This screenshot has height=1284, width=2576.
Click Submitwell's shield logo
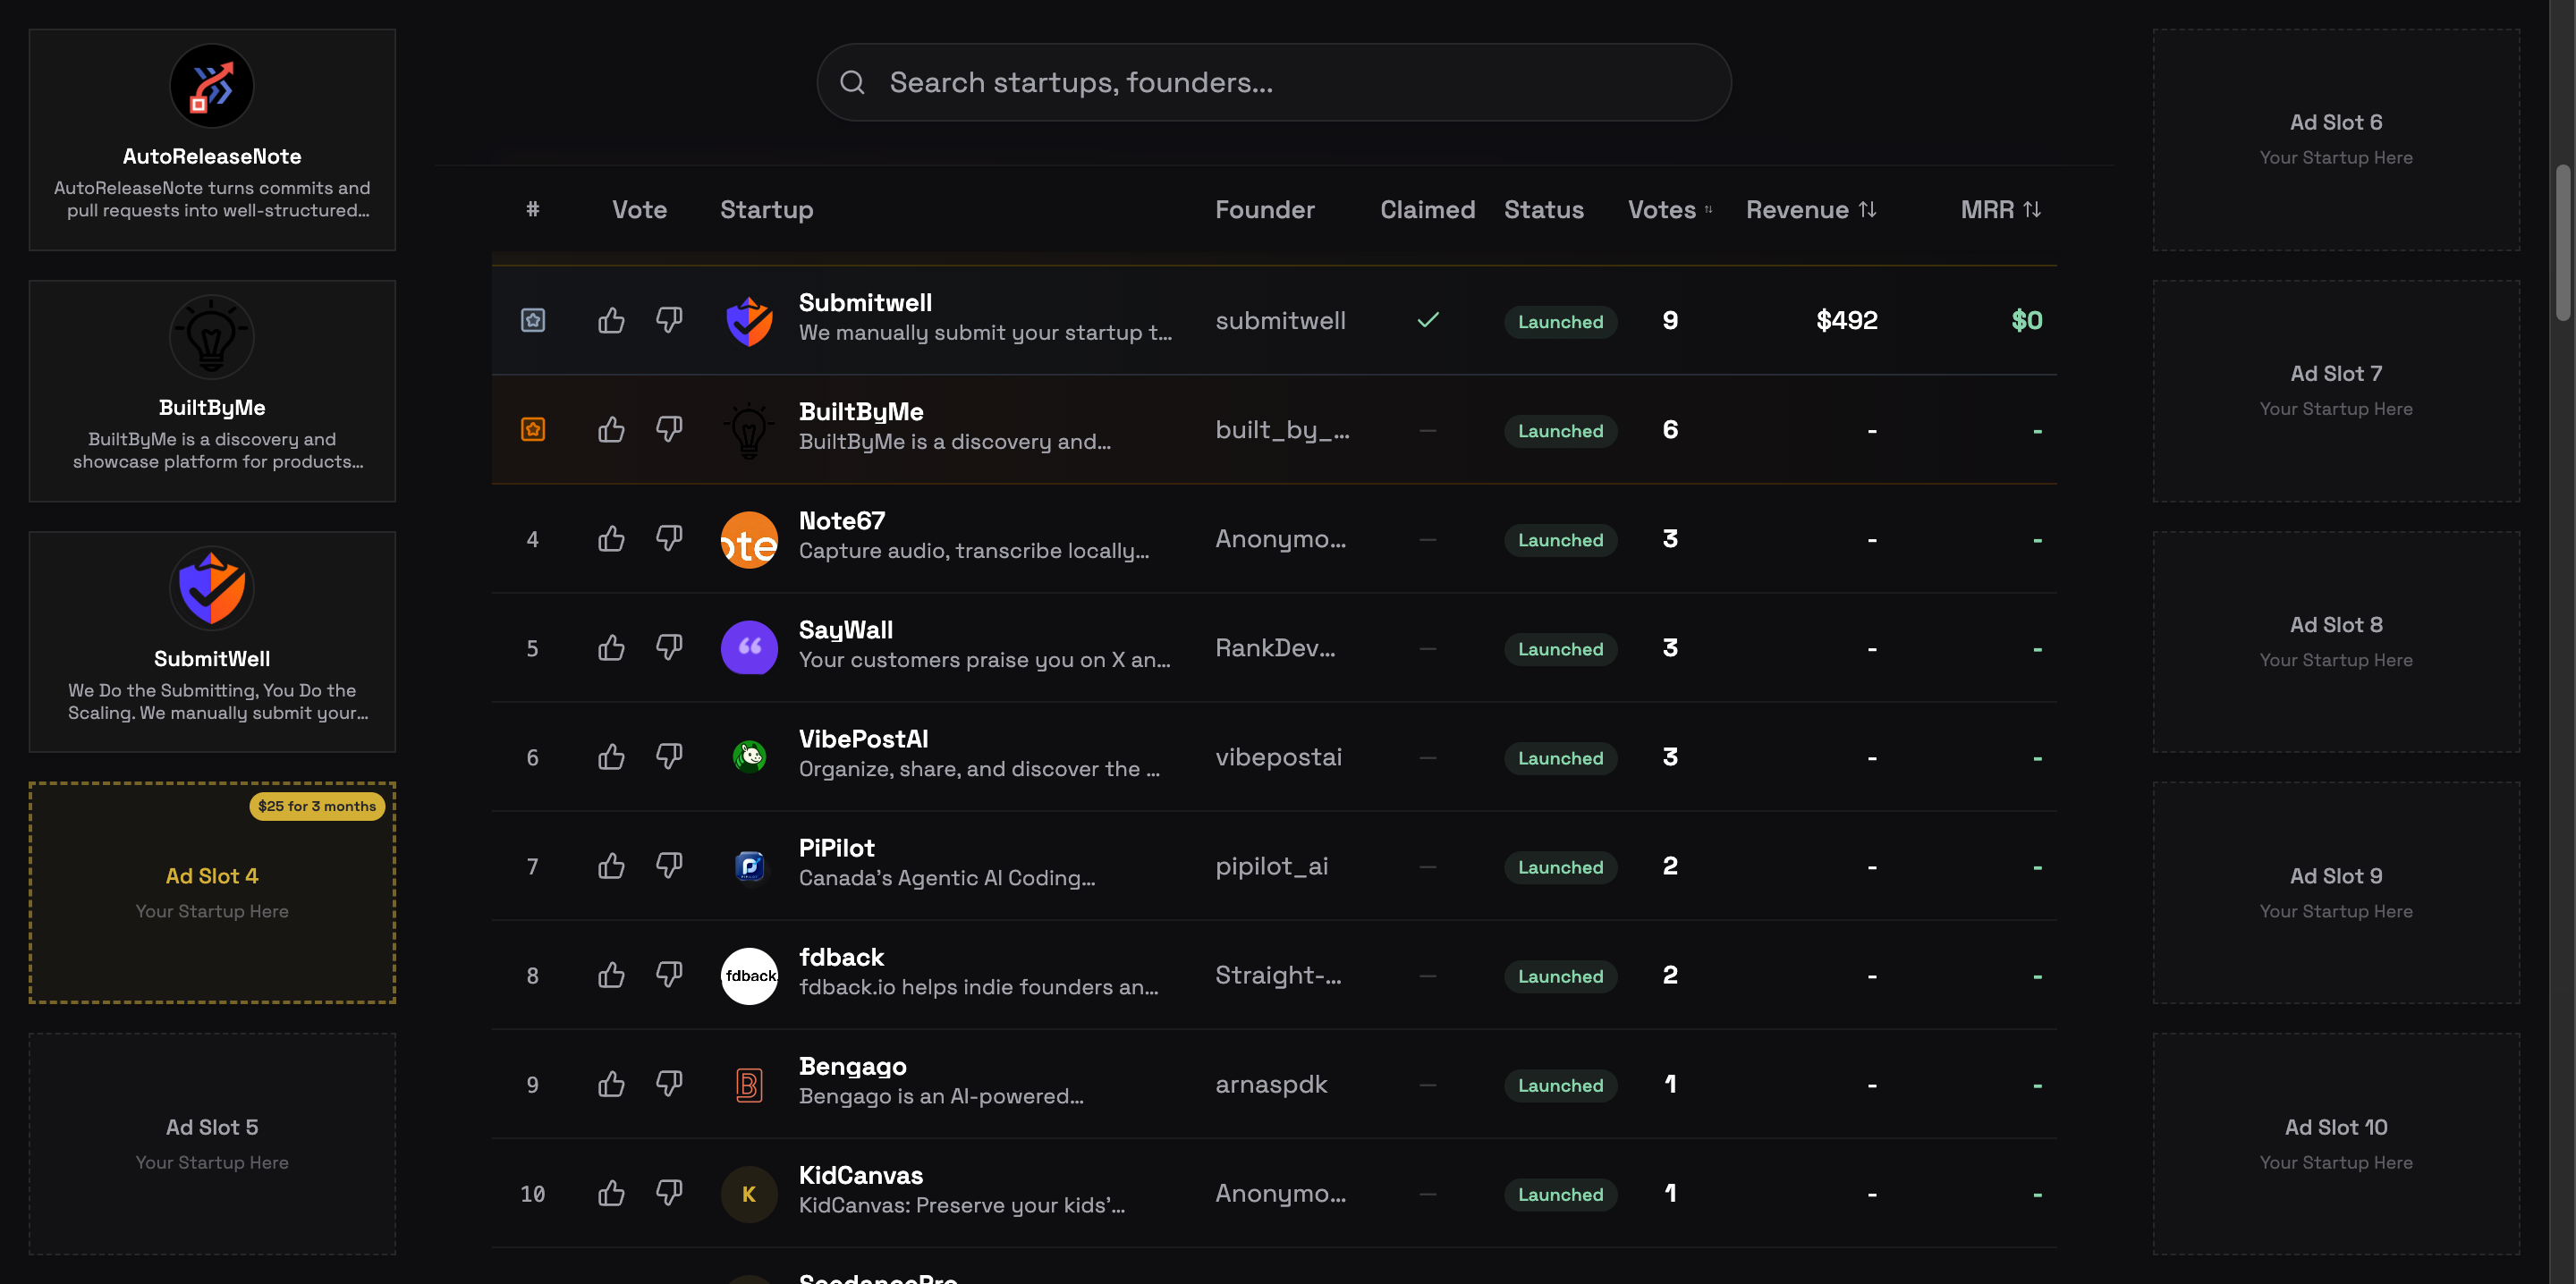point(748,321)
